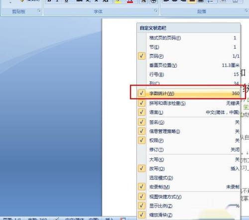Click 插入 mode indicator in status bar
Image resolution: width=249 pixels, height=220 pixels.
[109, 219]
